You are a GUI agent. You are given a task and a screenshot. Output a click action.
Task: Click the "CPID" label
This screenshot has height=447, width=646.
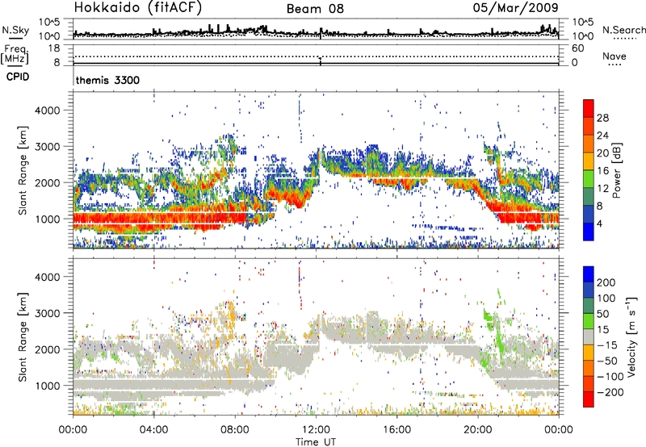pyautogui.click(x=18, y=77)
